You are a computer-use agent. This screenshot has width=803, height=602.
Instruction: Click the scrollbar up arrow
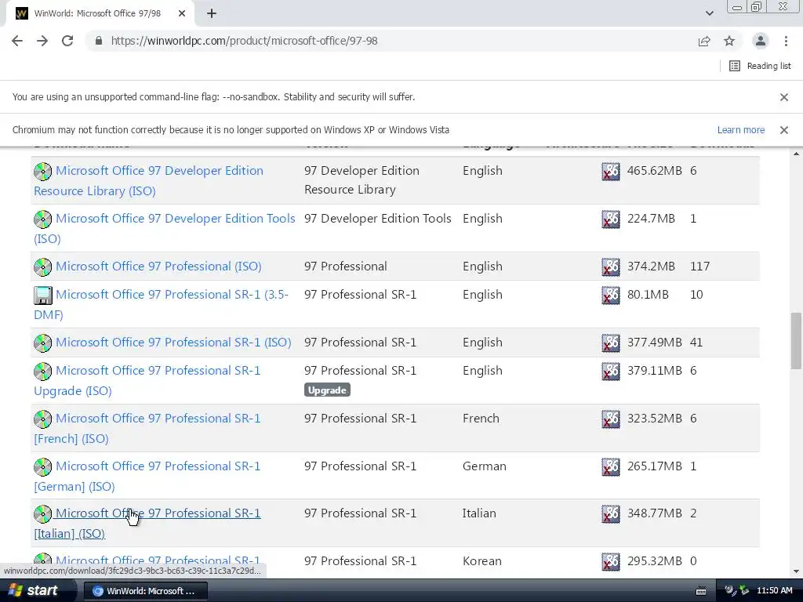[x=796, y=154]
